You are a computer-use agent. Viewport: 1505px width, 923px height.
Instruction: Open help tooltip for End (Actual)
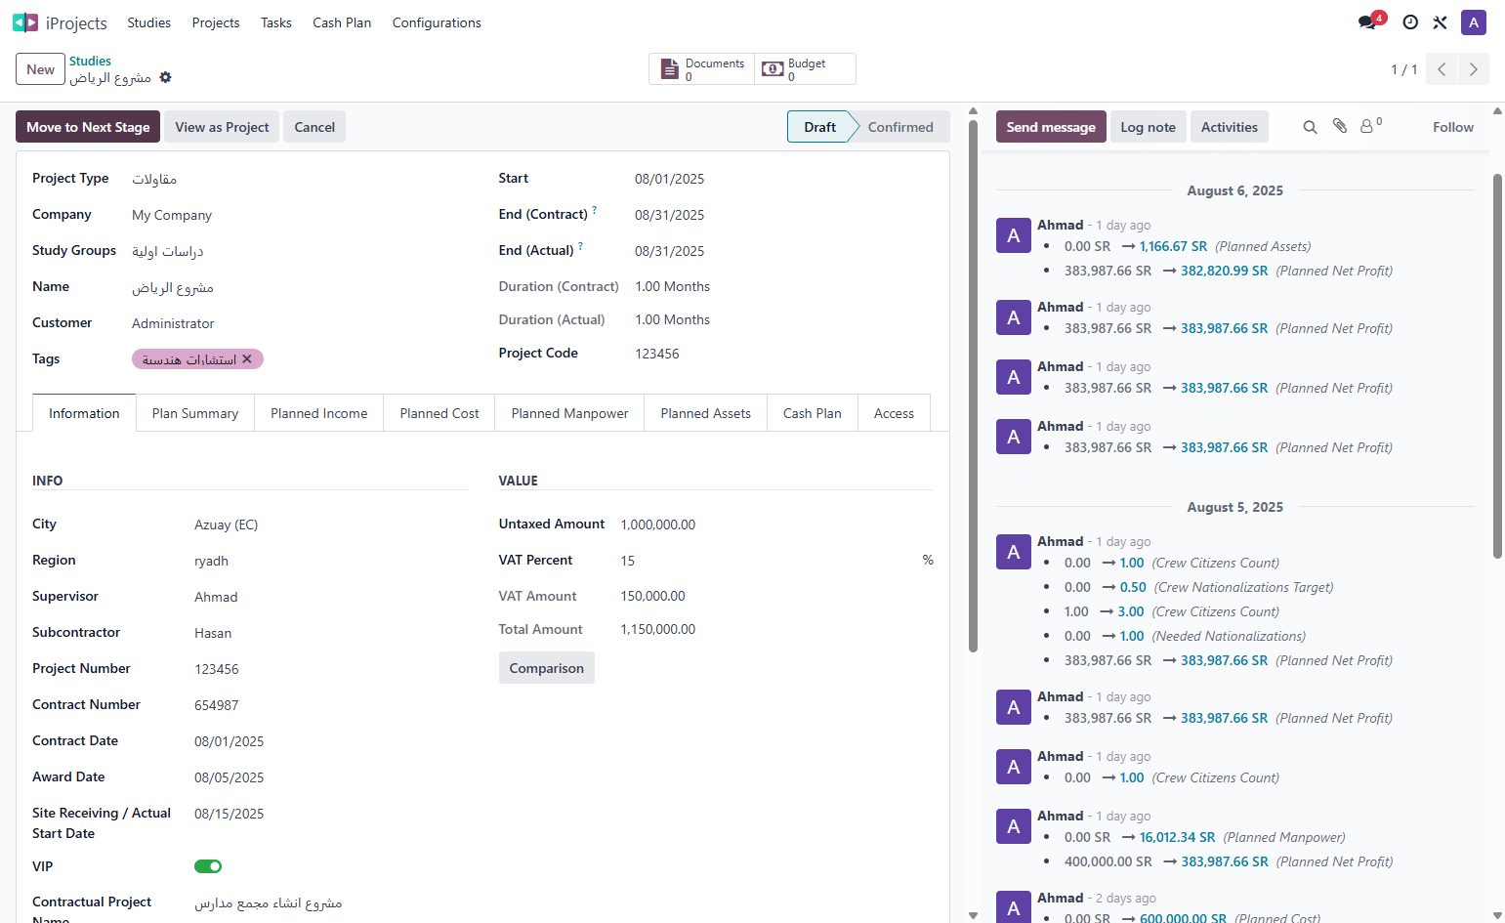point(580,246)
